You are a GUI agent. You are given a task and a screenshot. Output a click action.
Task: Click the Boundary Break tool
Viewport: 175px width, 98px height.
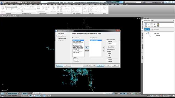(95, 9)
